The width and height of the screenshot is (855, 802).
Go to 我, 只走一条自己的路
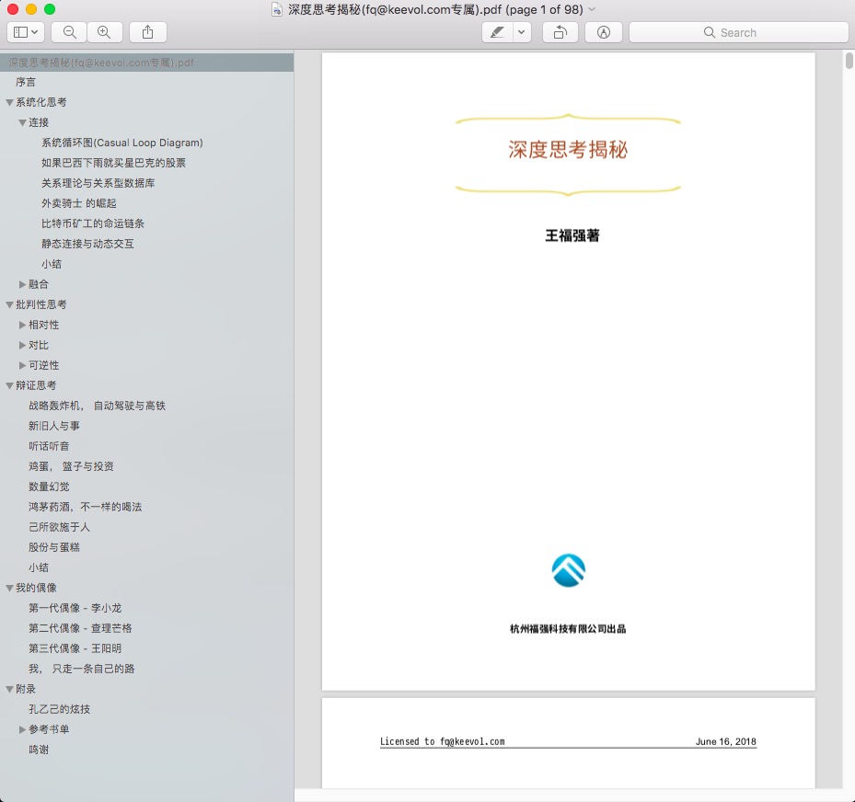click(x=81, y=669)
